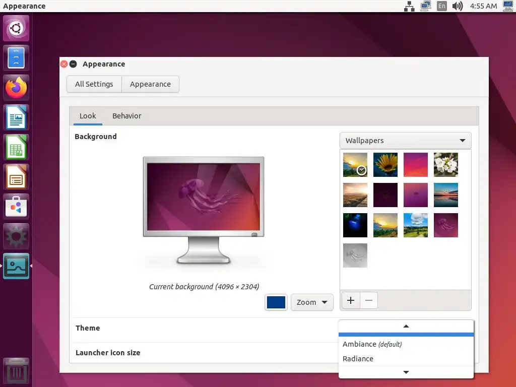Select Ambiance (default) theme option
The height and width of the screenshot is (387, 516).
[x=406, y=344]
